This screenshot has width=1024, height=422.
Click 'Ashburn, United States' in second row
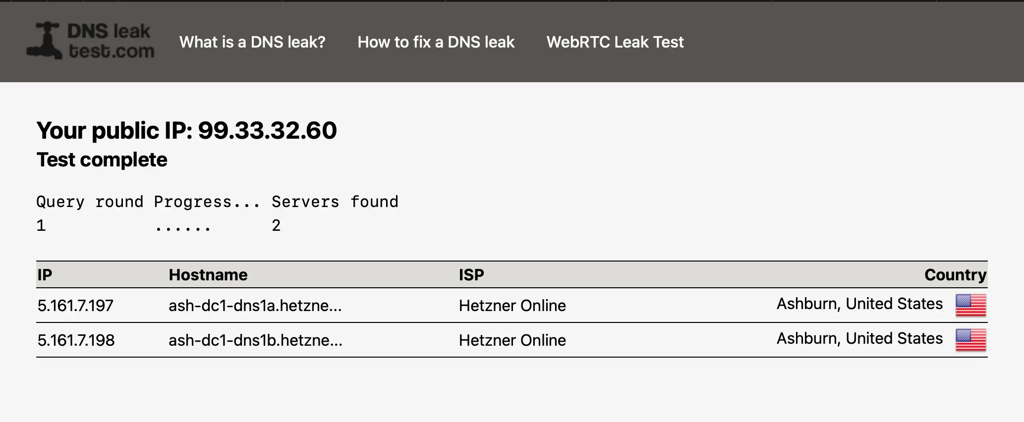click(858, 338)
